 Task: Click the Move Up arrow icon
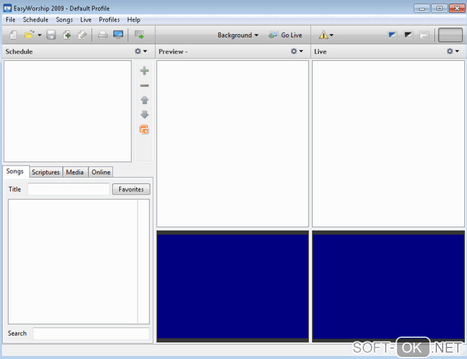144,100
